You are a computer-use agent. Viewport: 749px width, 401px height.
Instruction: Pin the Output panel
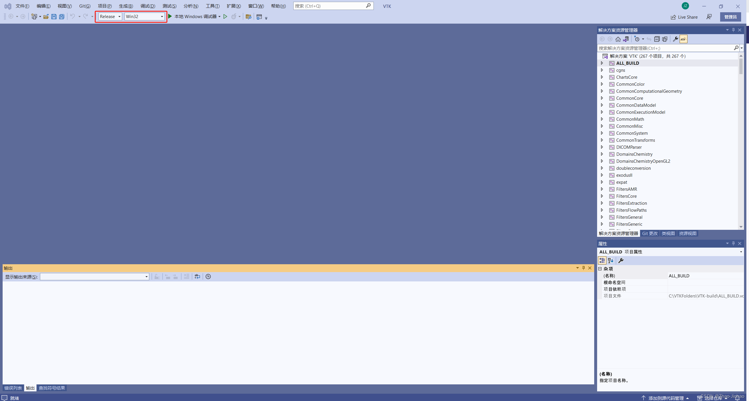click(583, 268)
